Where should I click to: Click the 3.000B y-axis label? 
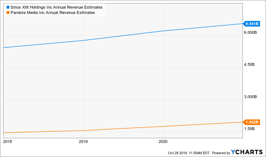pos(250,97)
